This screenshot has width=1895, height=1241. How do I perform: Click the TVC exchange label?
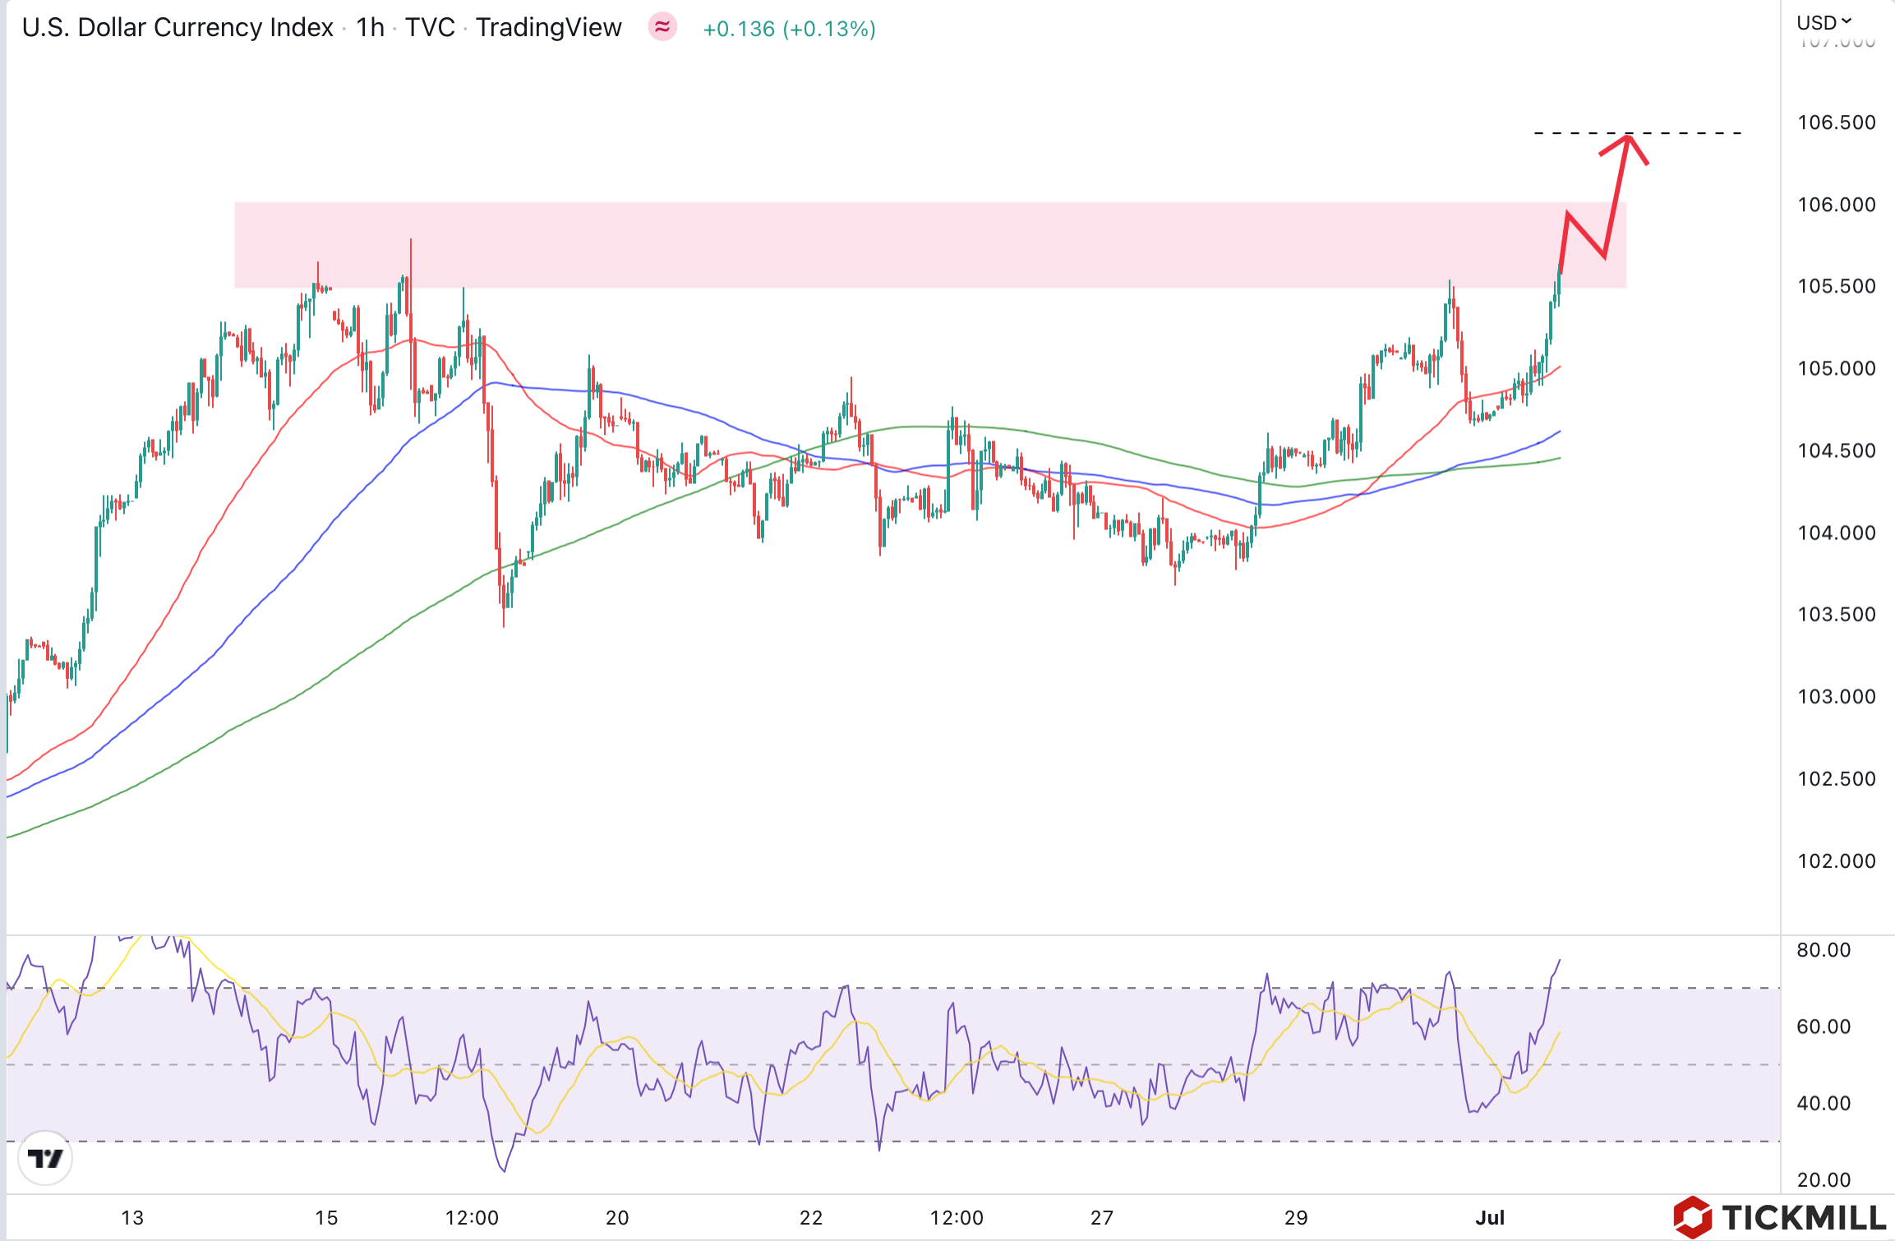[430, 28]
